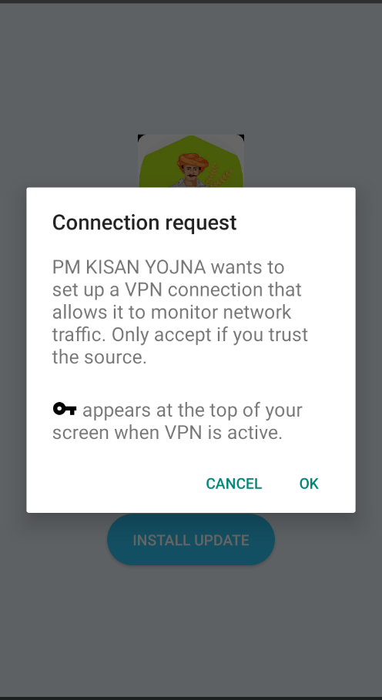382x700 pixels.
Task: Click 'allows it to monitor network' line
Action: tap(172, 312)
